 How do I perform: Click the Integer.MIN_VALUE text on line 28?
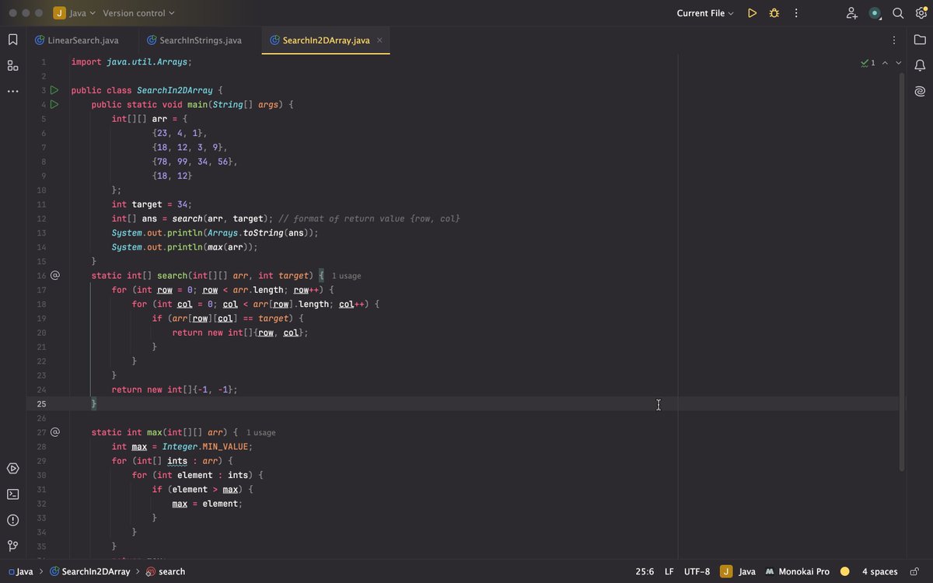[207, 446]
